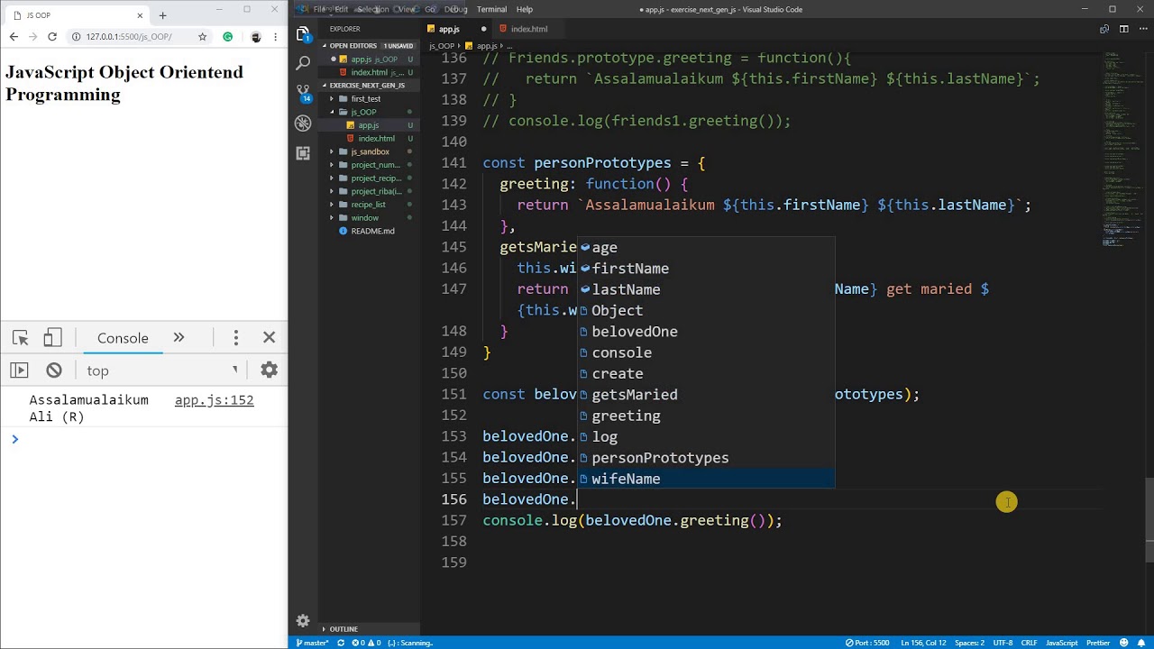Select the getsMaried autocomplete suggestion
This screenshot has height=649, width=1154.
tap(706, 395)
